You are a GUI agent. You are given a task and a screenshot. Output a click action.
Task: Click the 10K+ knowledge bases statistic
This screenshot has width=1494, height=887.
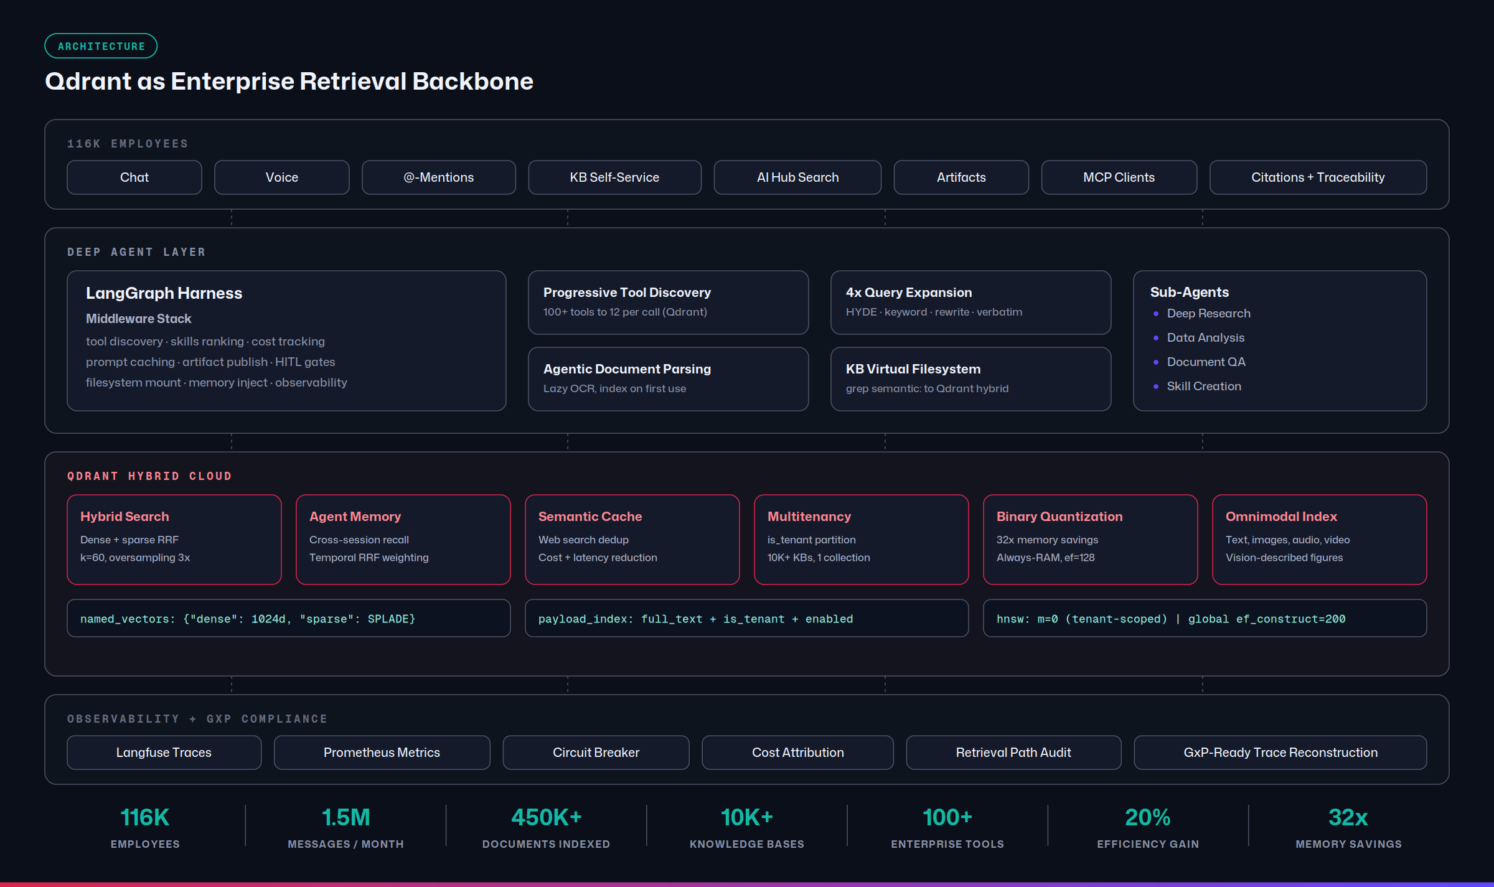tap(747, 827)
